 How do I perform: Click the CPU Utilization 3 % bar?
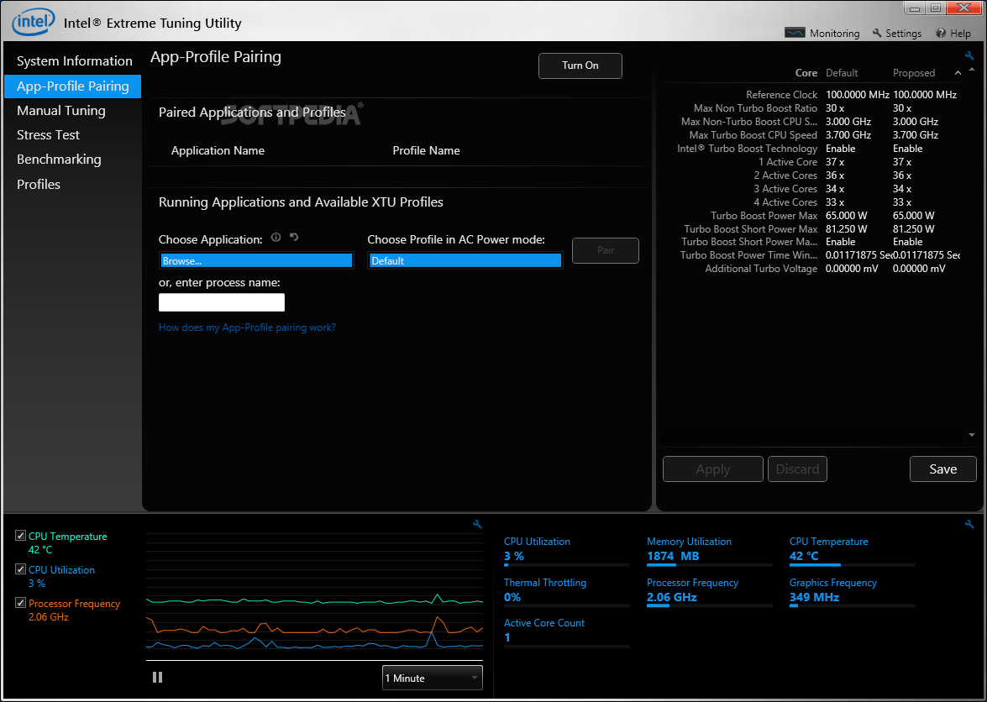(x=566, y=565)
